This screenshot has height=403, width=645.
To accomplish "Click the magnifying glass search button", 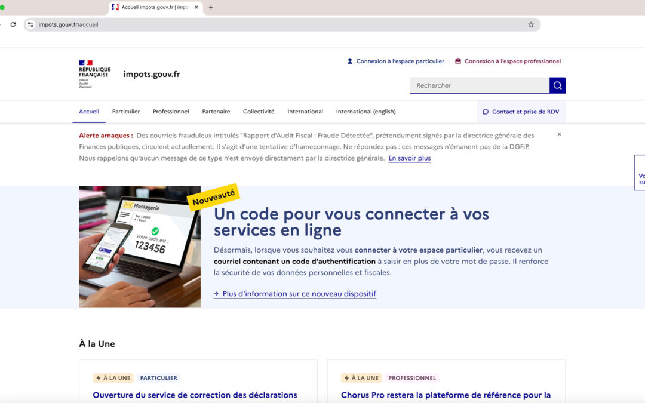I will point(557,85).
